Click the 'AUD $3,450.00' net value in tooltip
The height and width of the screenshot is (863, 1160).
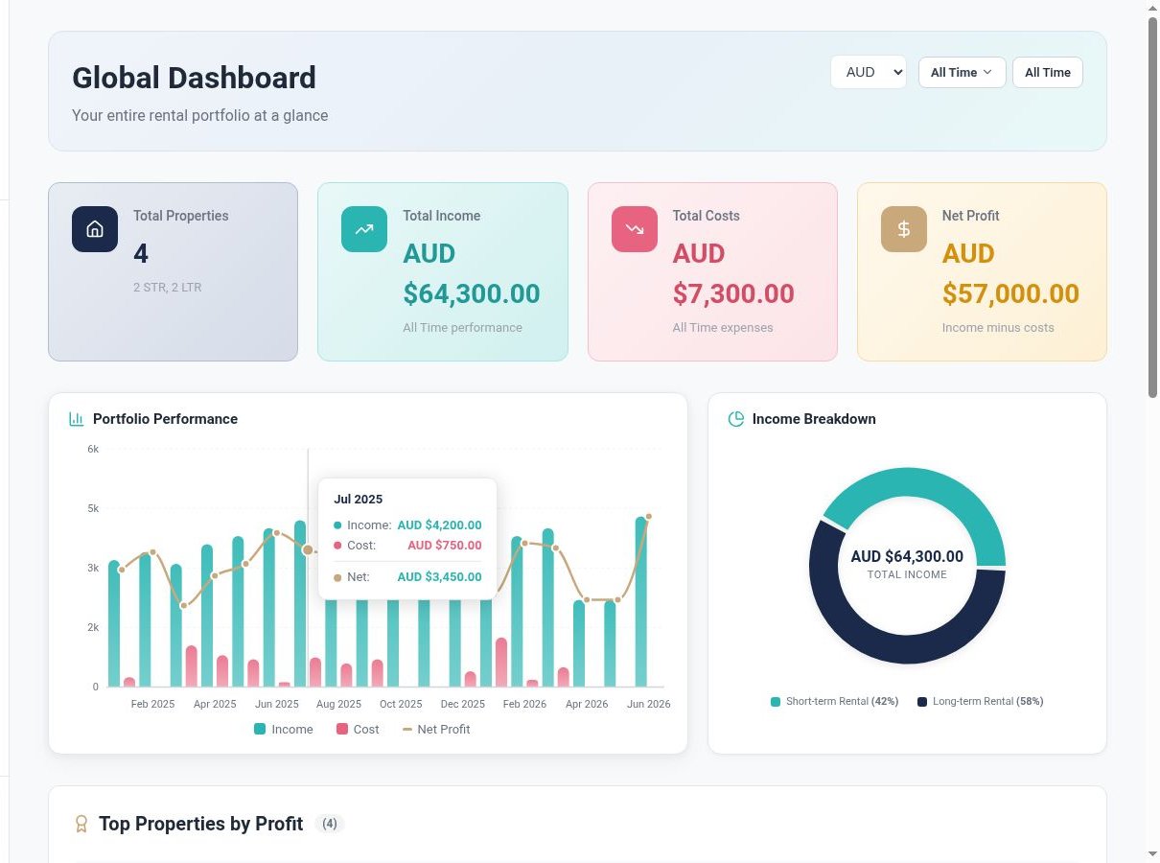(439, 577)
